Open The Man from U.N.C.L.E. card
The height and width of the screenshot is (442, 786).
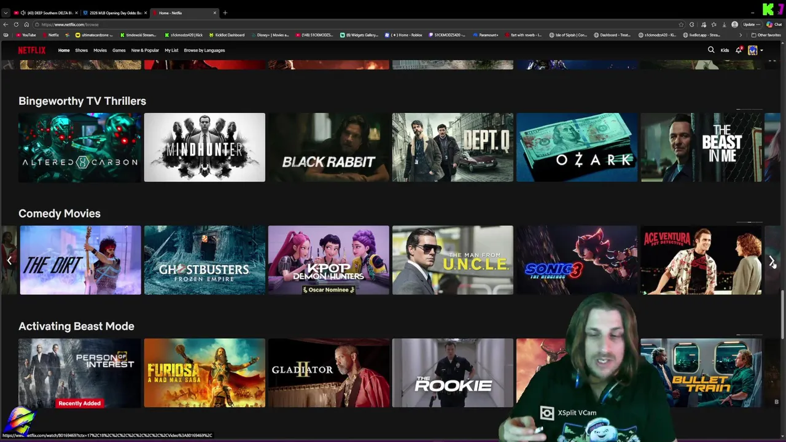(x=453, y=260)
